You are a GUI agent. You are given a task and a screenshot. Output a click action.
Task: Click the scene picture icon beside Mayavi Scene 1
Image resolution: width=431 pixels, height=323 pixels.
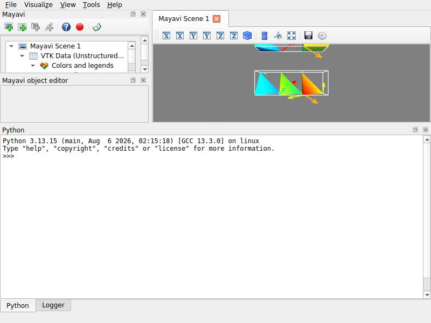pos(23,46)
